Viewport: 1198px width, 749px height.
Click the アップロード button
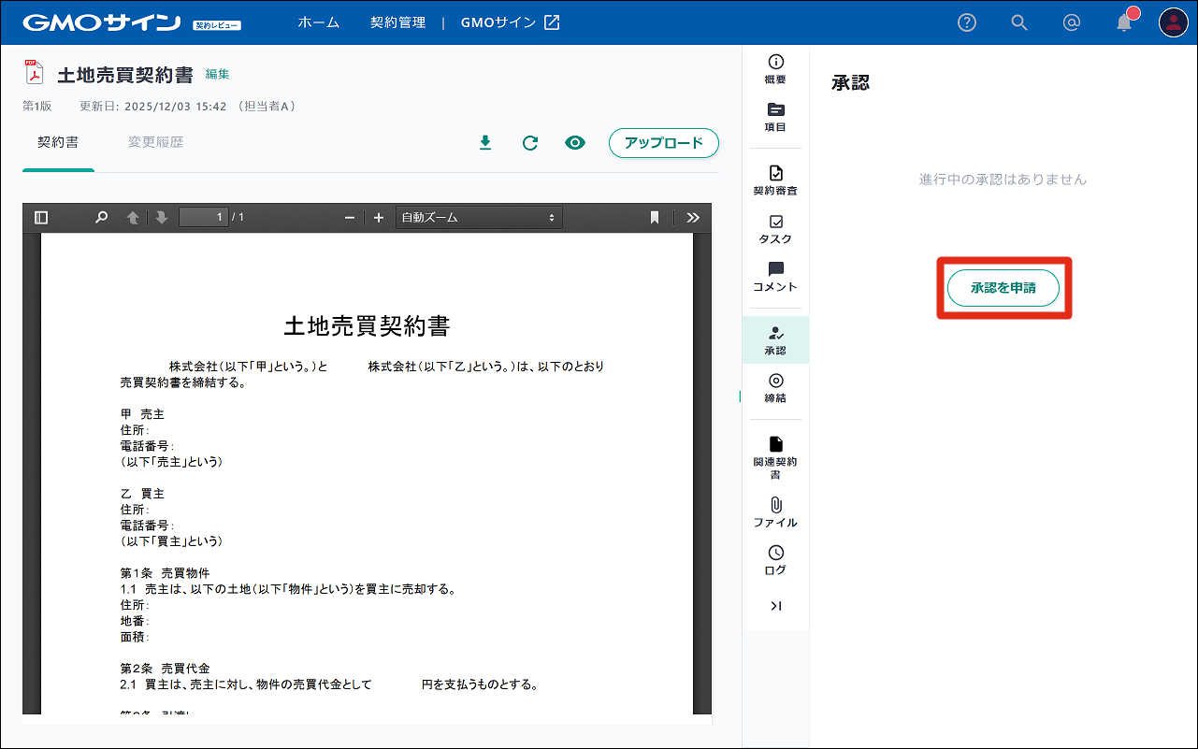[663, 143]
